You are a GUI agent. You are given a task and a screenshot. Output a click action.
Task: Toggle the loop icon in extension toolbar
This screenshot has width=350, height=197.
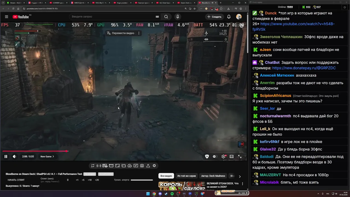(x=93, y=166)
